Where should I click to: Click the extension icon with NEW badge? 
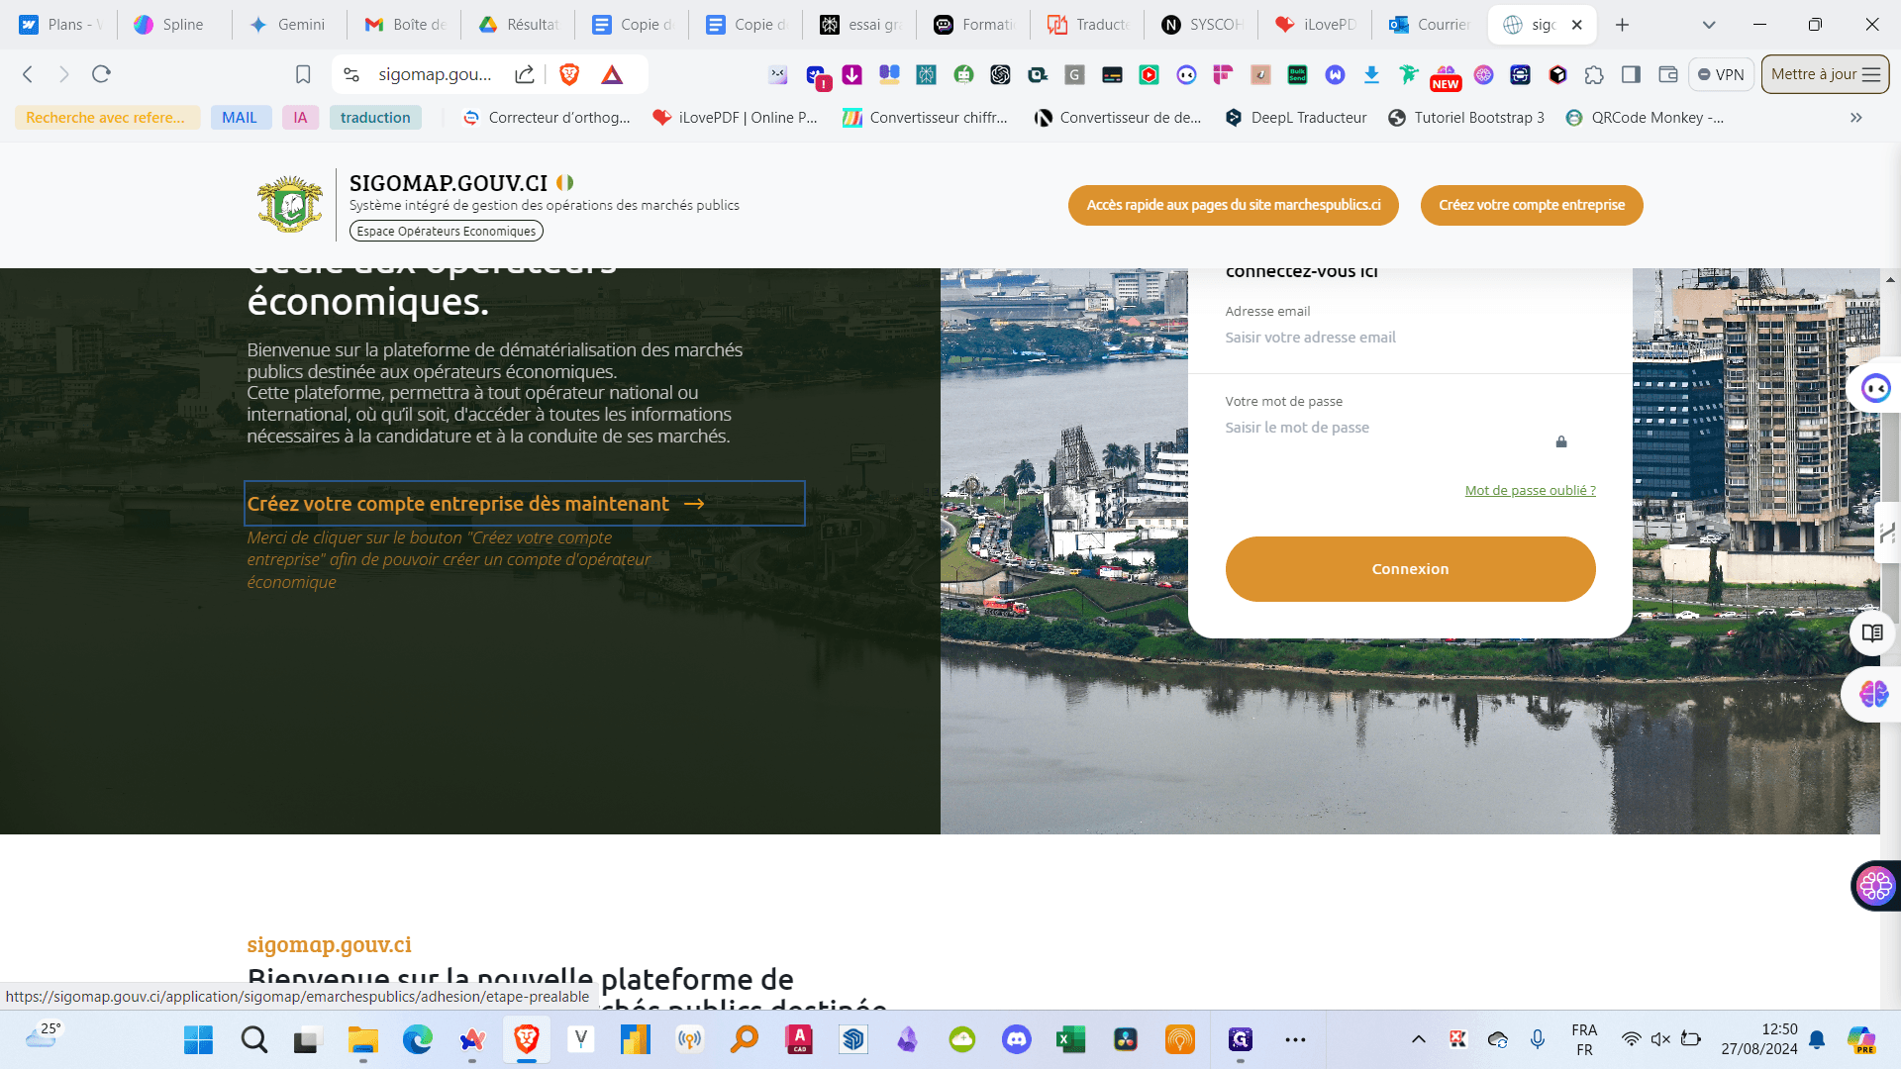click(1446, 76)
